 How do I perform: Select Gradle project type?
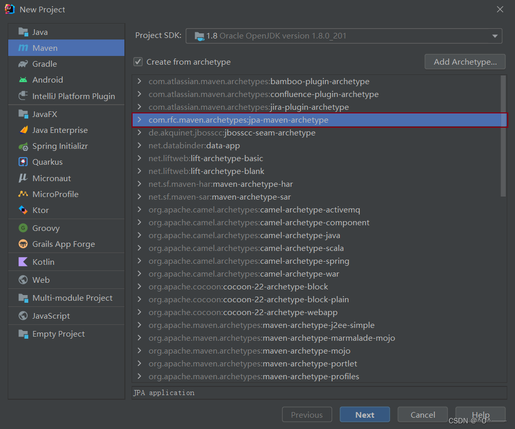[66, 64]
